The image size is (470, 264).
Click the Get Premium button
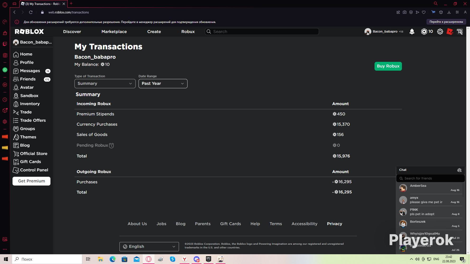click(31, 181)
